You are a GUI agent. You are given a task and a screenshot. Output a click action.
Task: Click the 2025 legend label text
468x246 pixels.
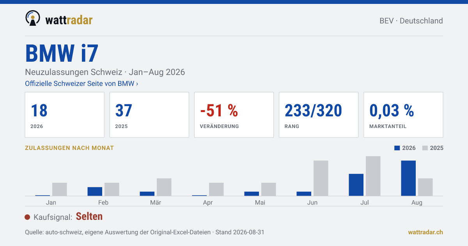coord(437,148)
